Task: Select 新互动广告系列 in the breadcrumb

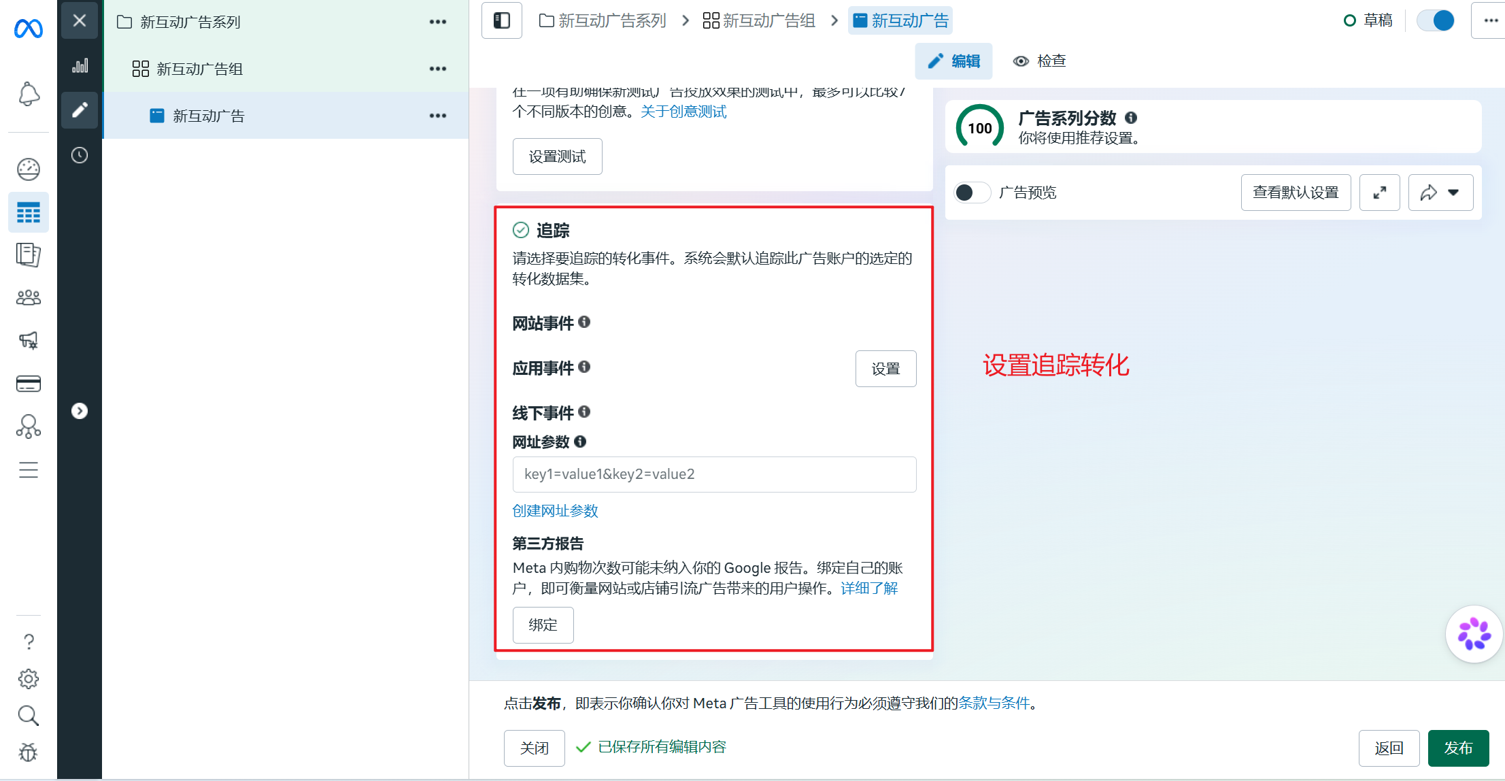Action: (603, 20)
